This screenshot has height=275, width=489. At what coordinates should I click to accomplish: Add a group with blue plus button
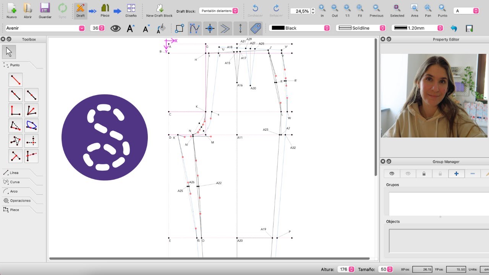456,173
